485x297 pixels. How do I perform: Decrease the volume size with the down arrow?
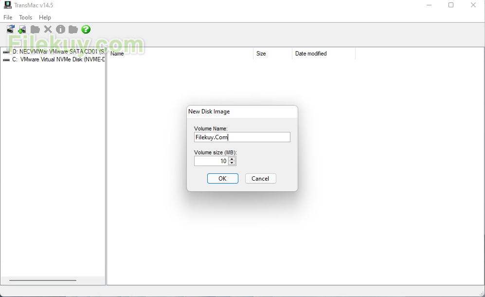[232, 163]
